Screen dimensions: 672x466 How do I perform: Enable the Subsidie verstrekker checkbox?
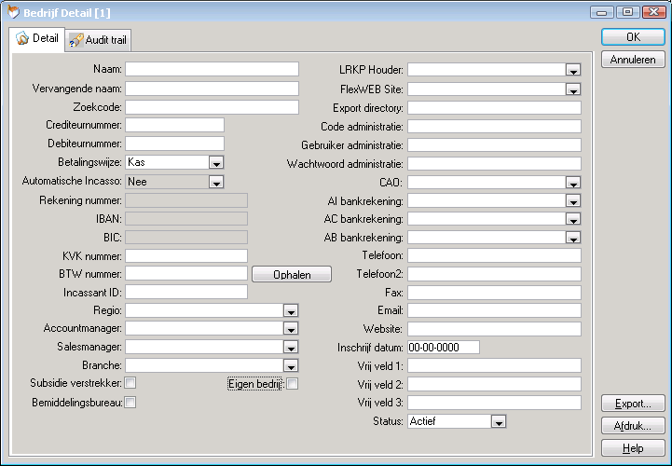pyautogui.click(x=130, y=383)
